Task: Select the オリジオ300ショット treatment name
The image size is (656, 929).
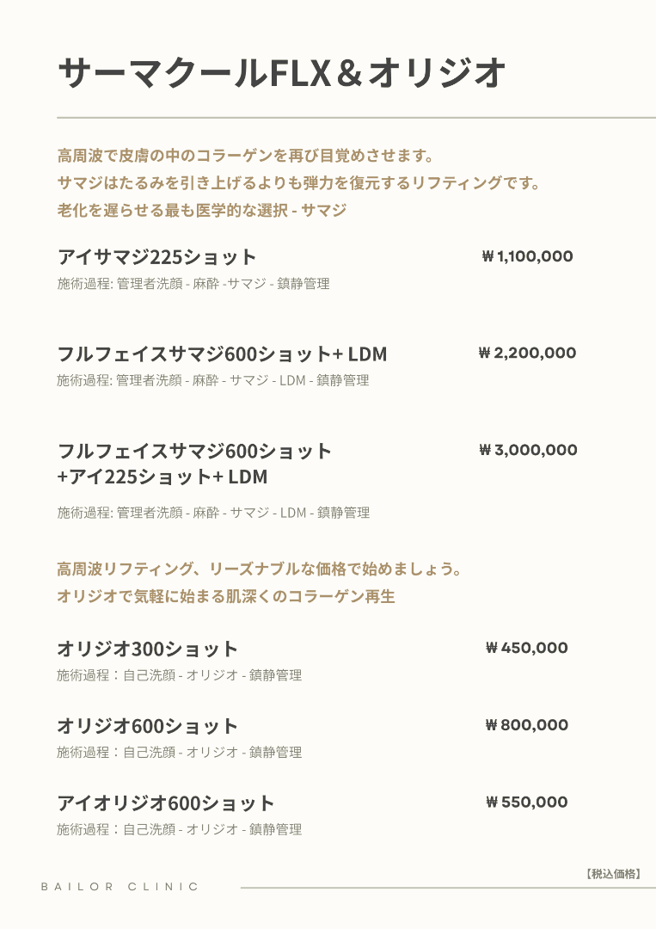Action: (147, 649)
